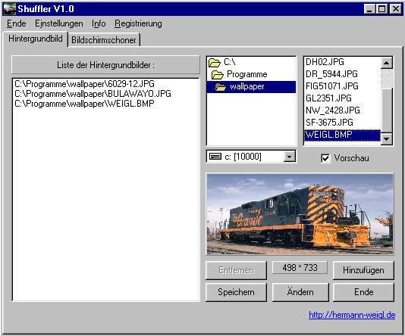
Task: Open the Info menu
Action: click(99, 23)
